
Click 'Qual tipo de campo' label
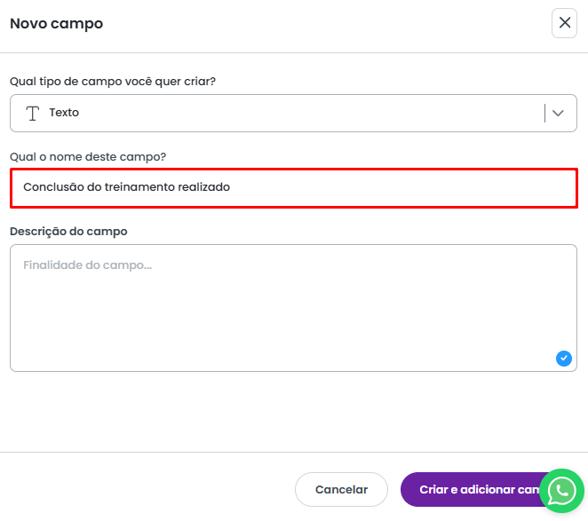113,81
